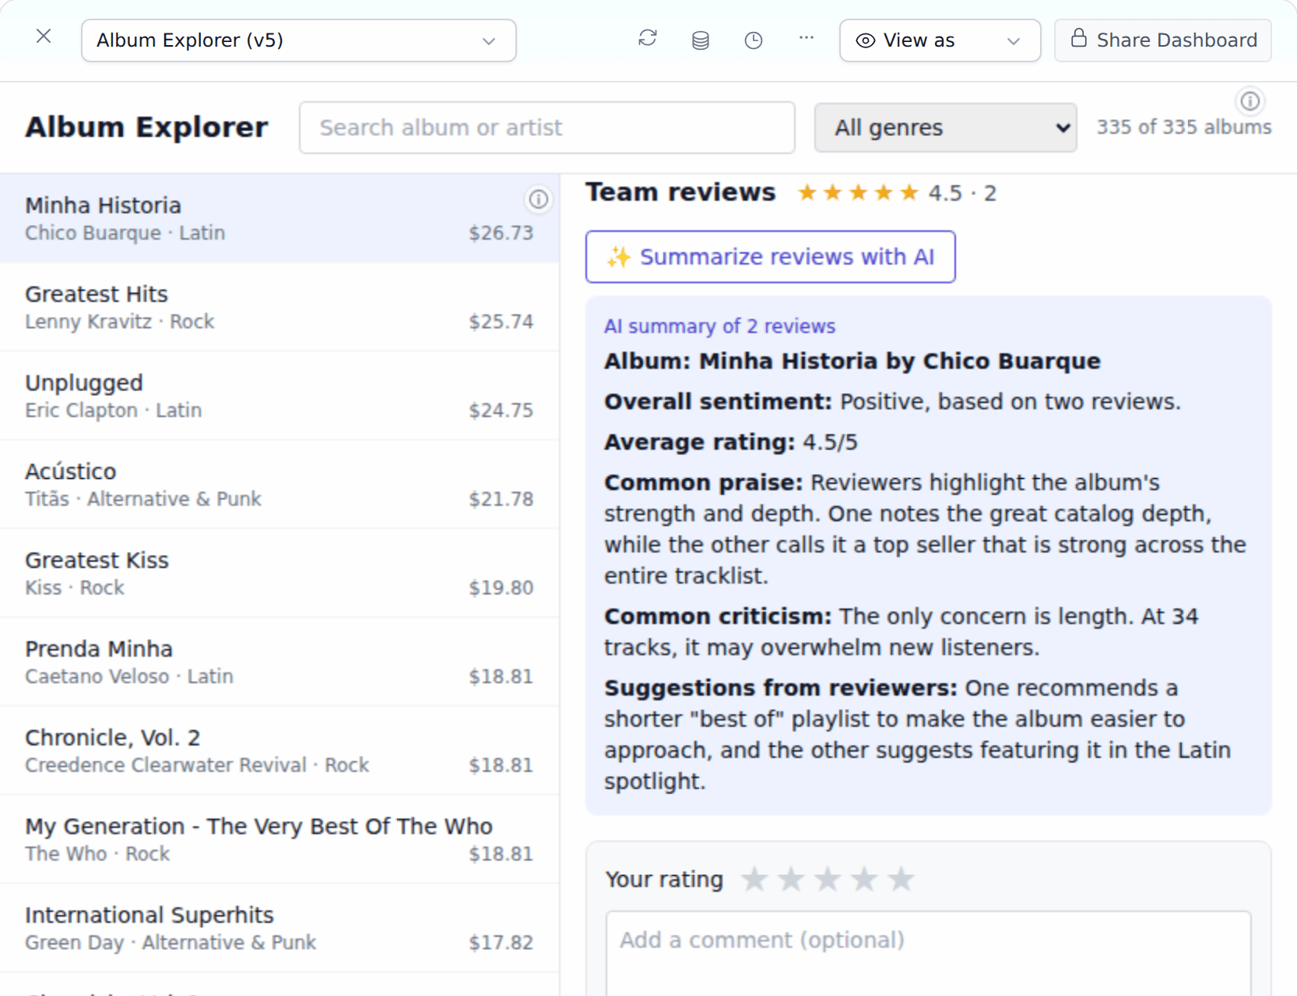This screenshot has height=996, width=1297.
Task: Click the $25.74 price of Greatest Hits
Action: pyautogui.click(x=501, y=322)
